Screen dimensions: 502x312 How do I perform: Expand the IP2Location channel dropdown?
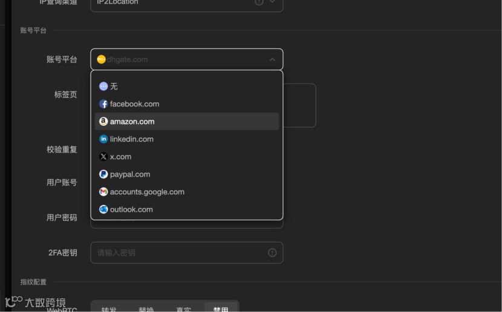coord(272,2)
